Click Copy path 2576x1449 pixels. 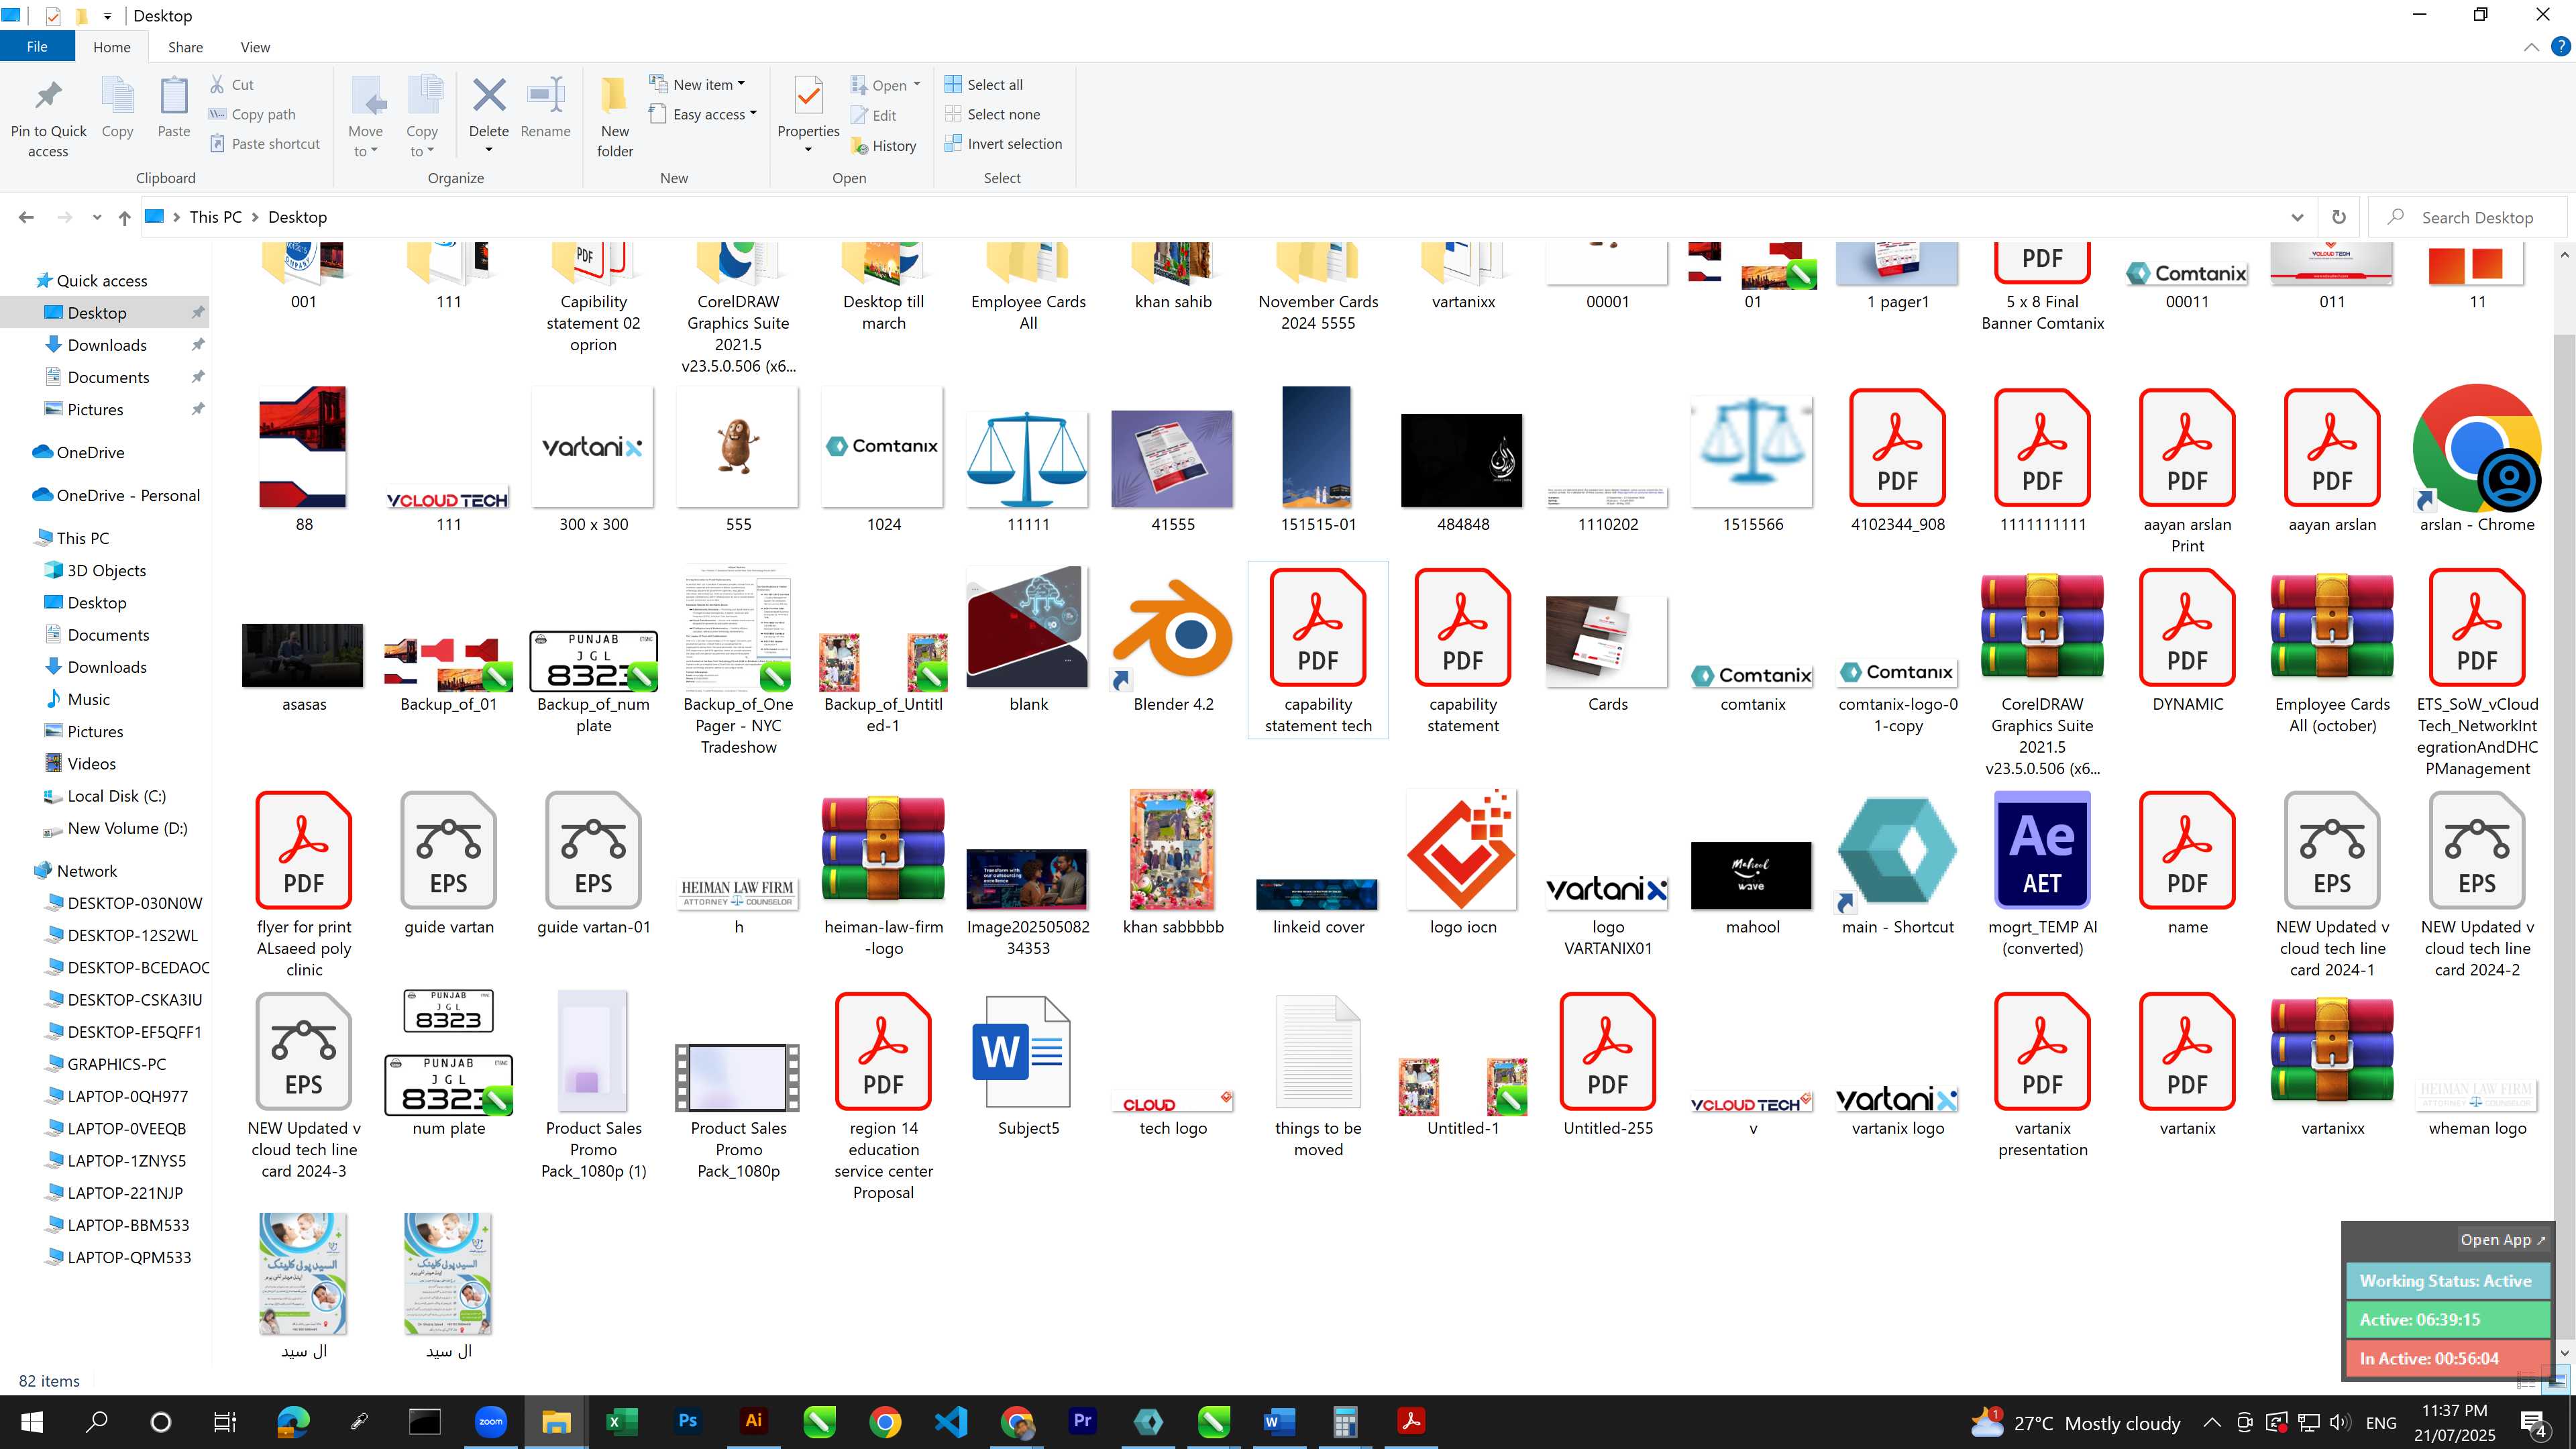(x=252, y=114)
